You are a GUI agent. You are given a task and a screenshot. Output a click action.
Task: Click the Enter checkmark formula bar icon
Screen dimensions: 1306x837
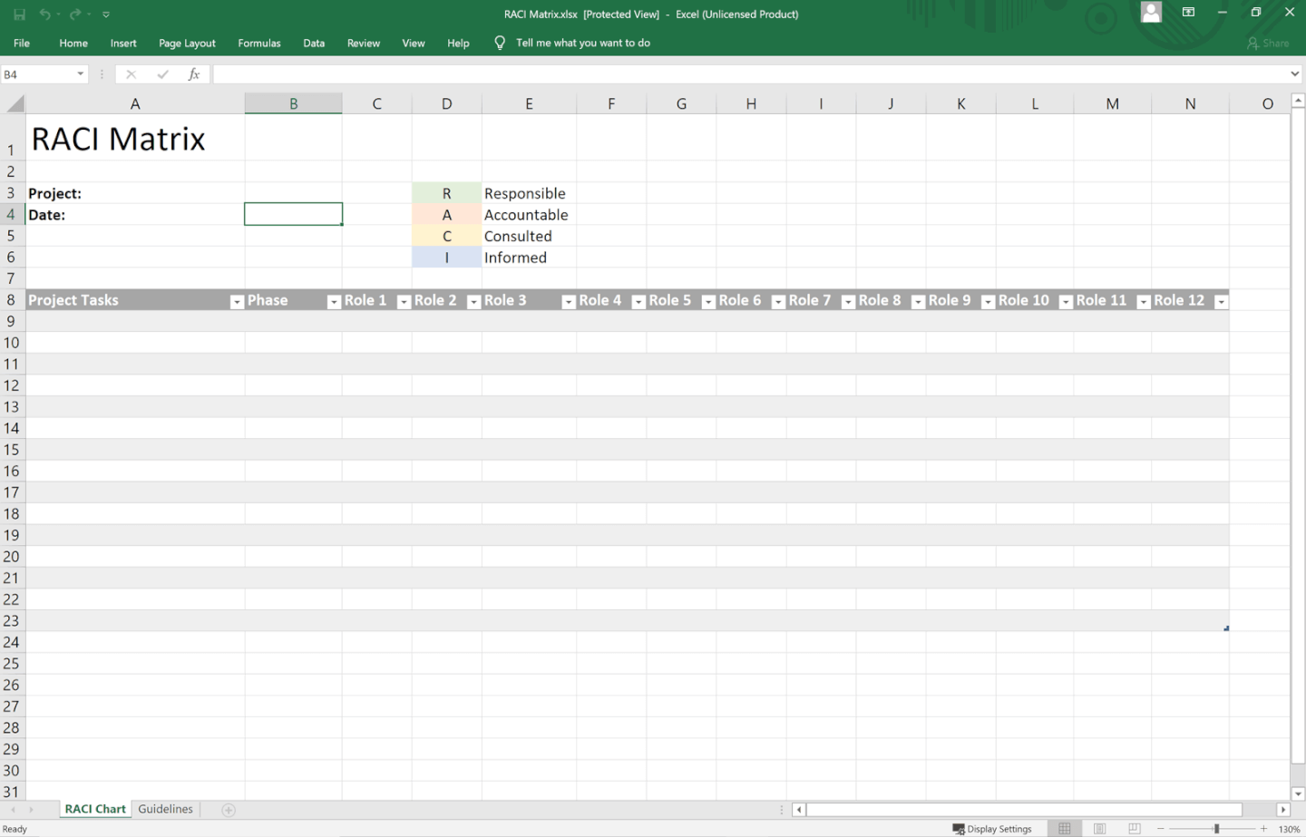point(162,74)
